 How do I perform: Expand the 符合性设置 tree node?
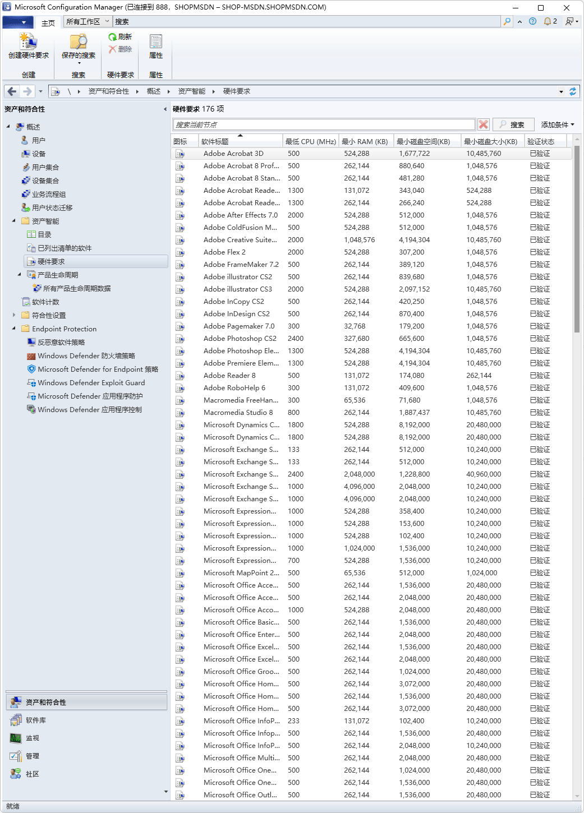14,315
